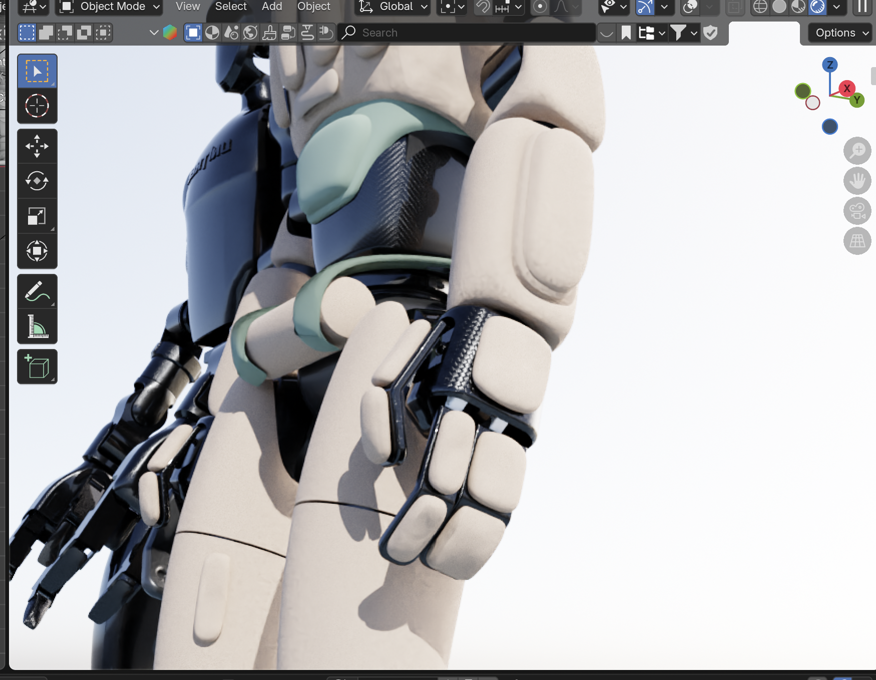876x680 pixels.
Task: Open the Global transform orientation dropdown
Action: click(x=393, y=7)
